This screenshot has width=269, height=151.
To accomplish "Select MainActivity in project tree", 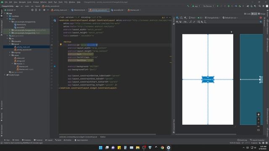I will coord(21,25).
